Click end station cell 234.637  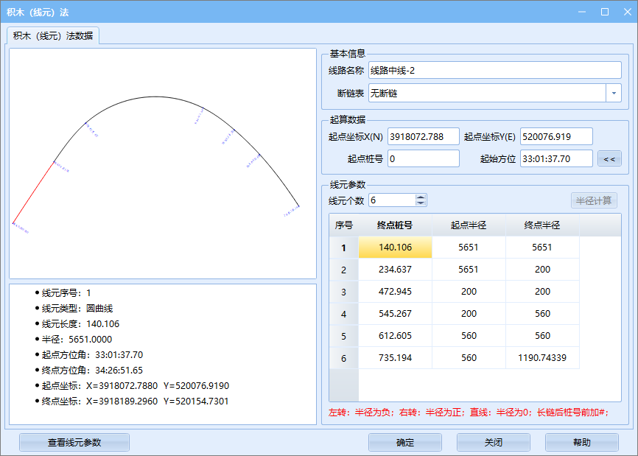(x=395, y=270)
